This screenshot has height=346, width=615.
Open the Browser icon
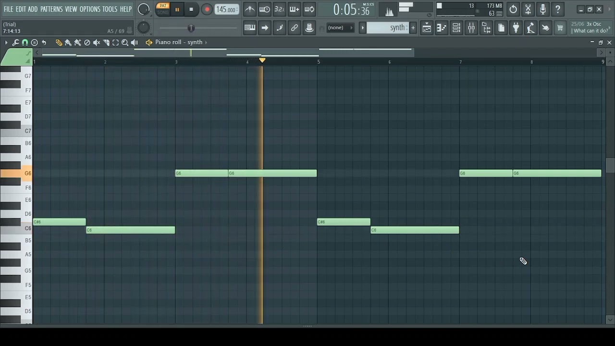tap(486, 28)
